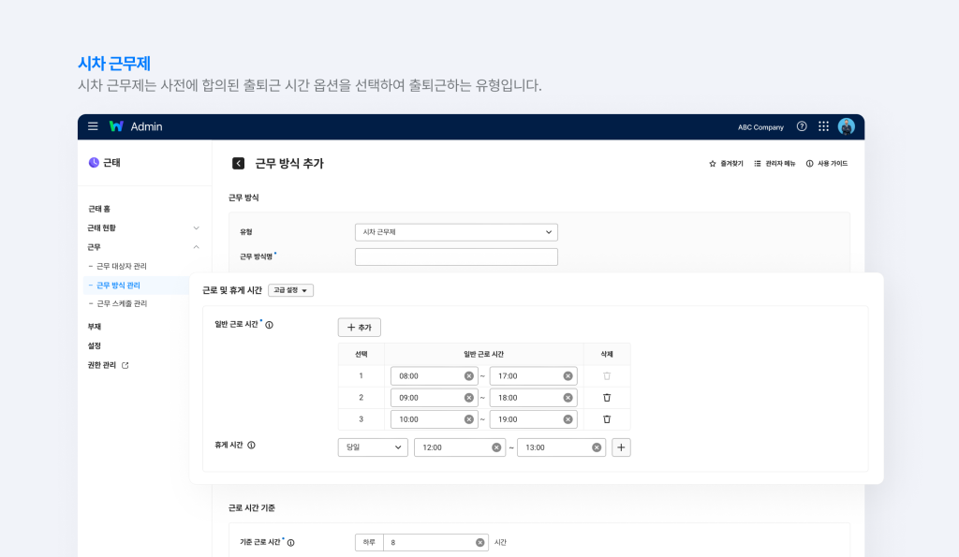Open the 유형 dropdown showing 시차 근무제
Image resolution: width=959 pixels, height=557 pixels.
click(x=456, y=231)
